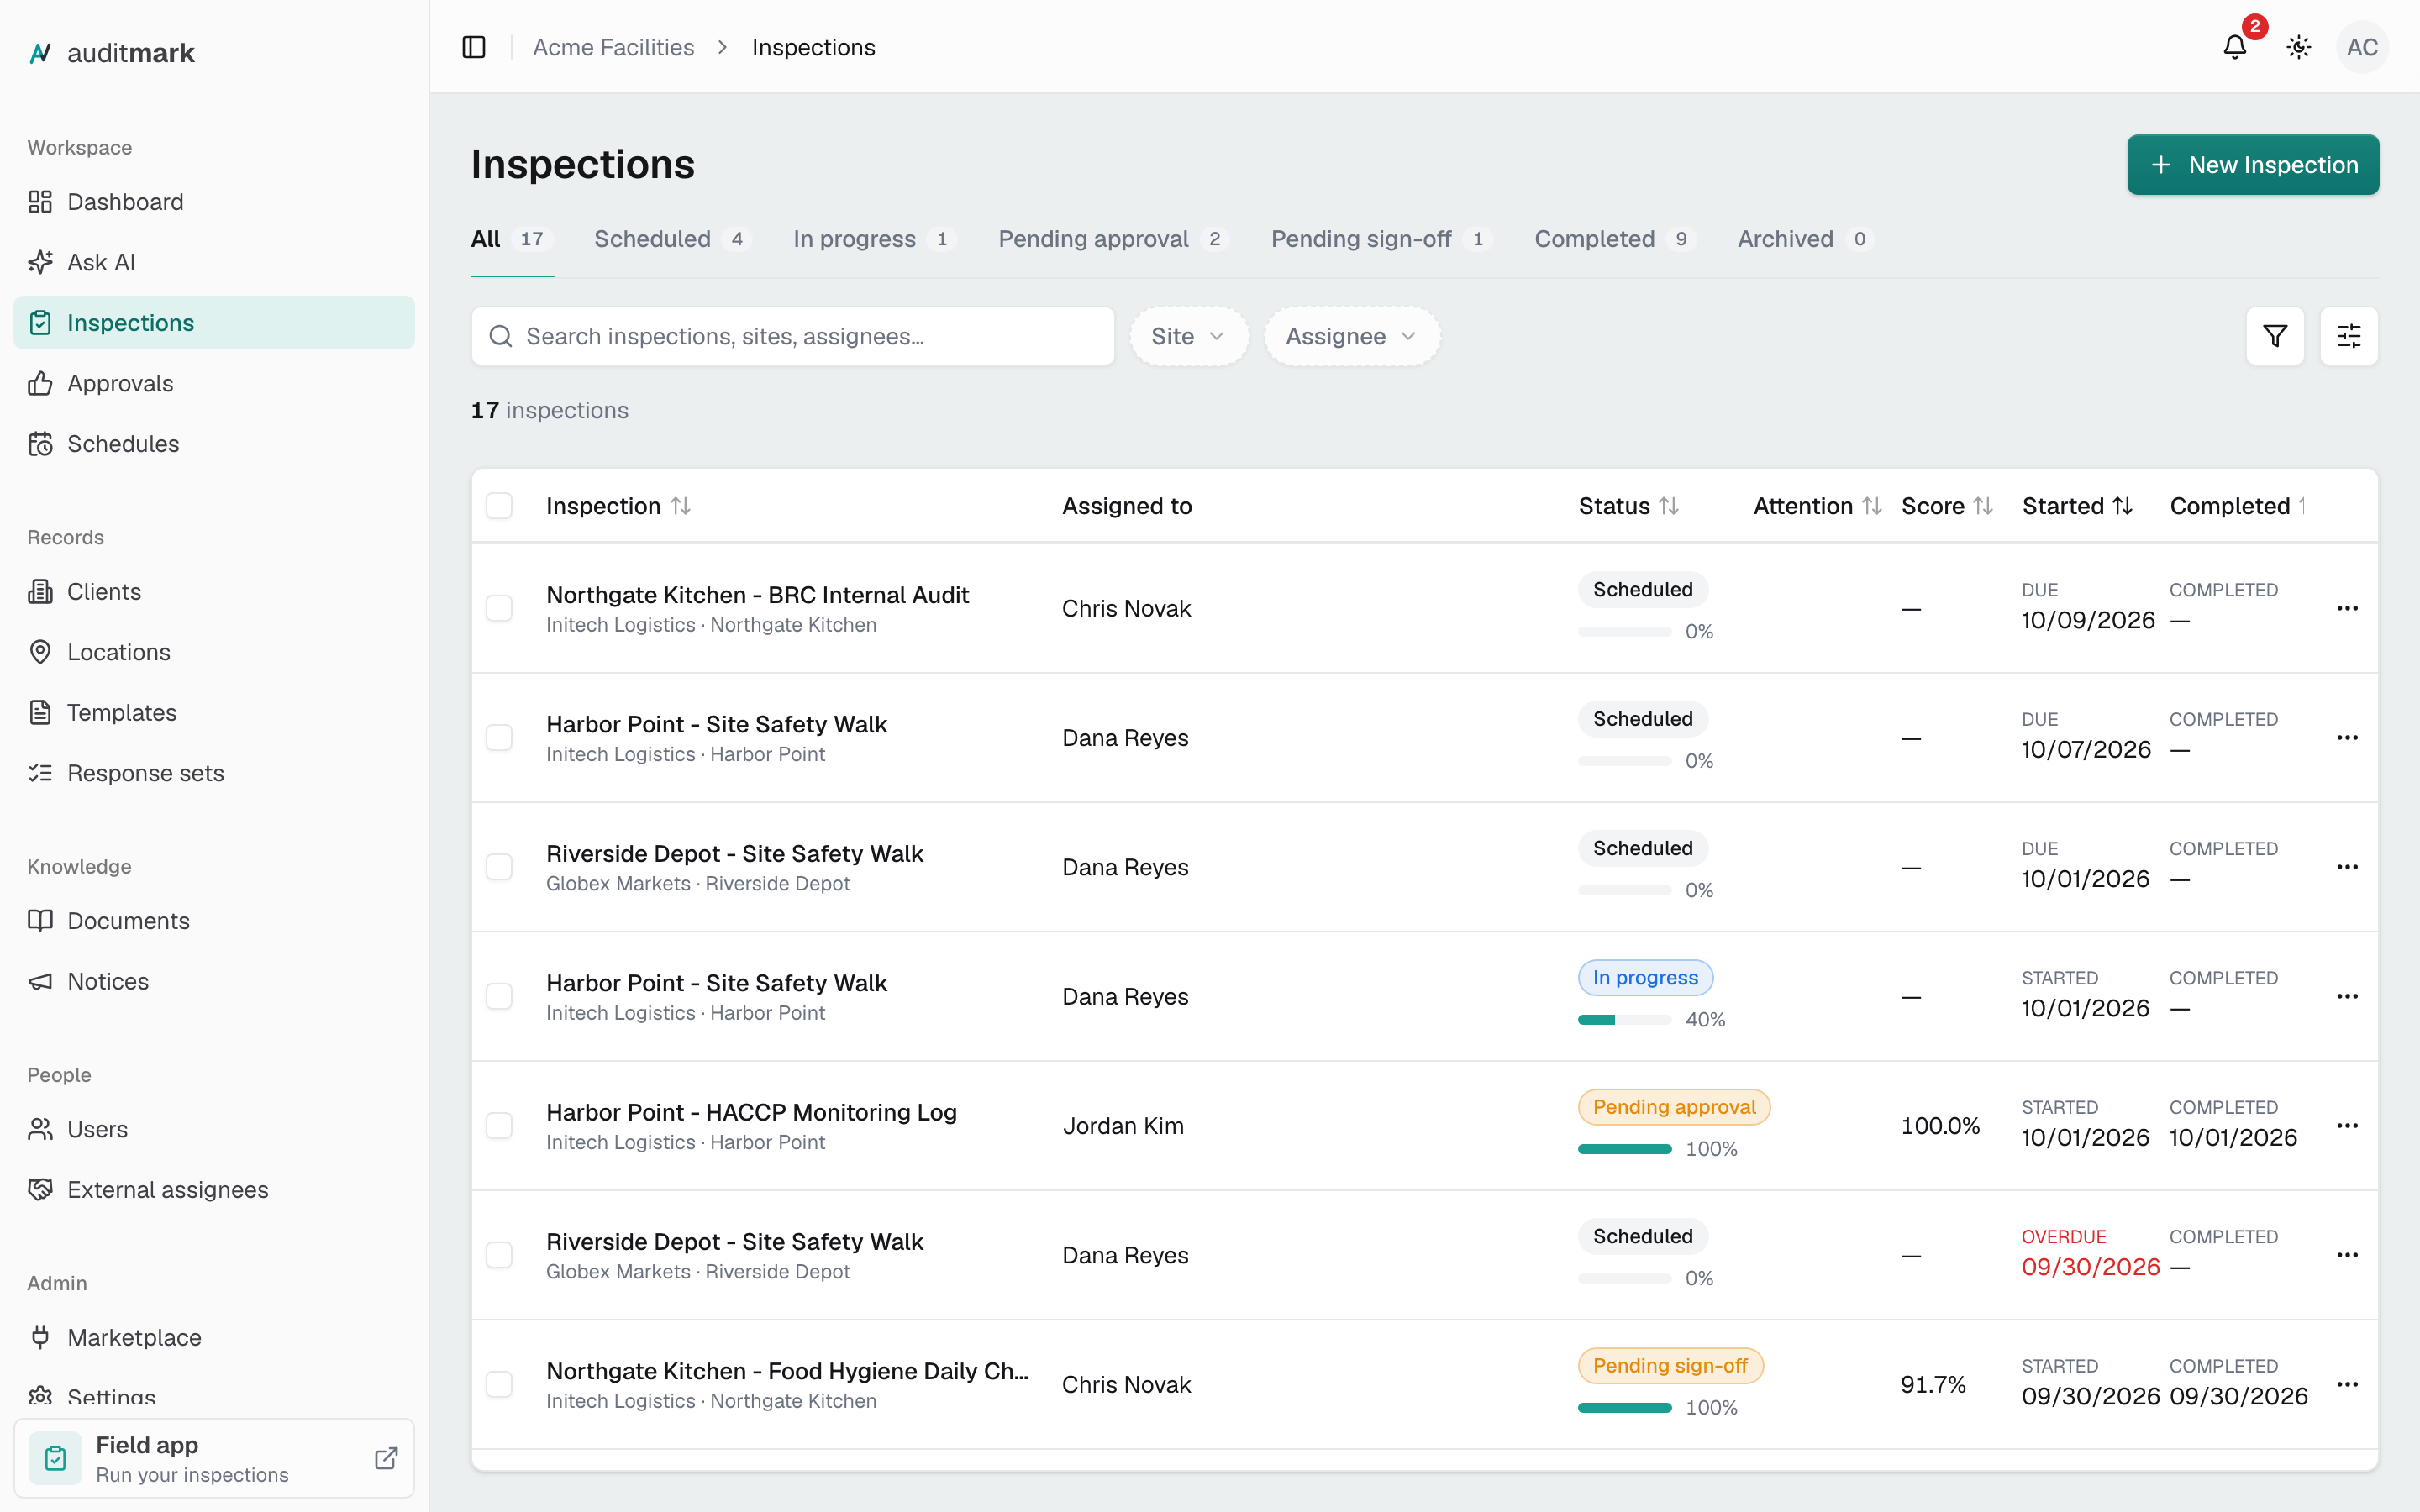Image resolution: width=2420 pixels, height=1512 pixels.
Task: Toggle the sidebar panel icon
Action: tap(474, 47)
